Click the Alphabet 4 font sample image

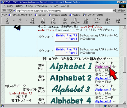point(71,100)
